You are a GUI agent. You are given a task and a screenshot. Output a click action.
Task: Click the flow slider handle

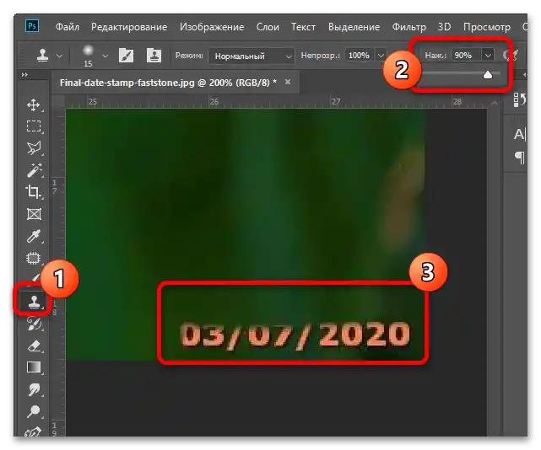[488, 74]
